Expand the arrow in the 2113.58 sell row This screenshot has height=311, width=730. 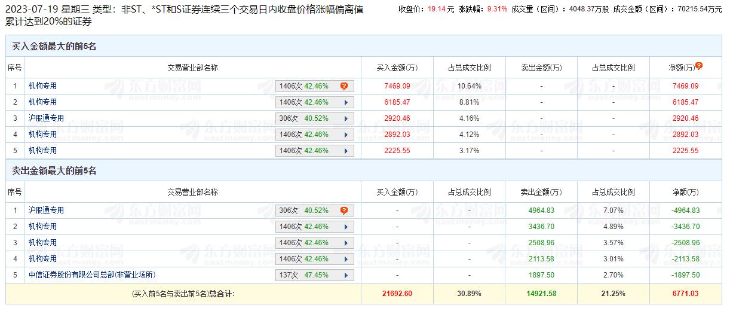pos(346,259)
